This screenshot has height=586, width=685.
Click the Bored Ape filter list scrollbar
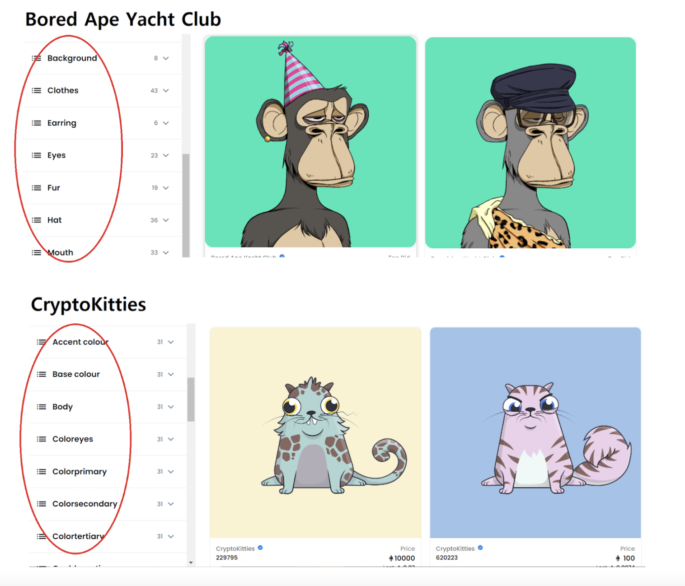click(x=186, y=205)
